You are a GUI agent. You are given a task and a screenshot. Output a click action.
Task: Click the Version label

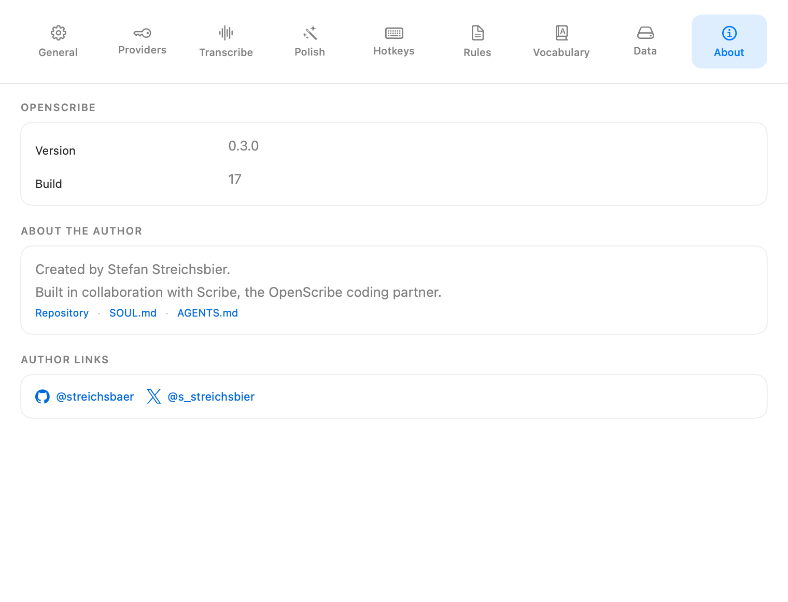(55, 150)
